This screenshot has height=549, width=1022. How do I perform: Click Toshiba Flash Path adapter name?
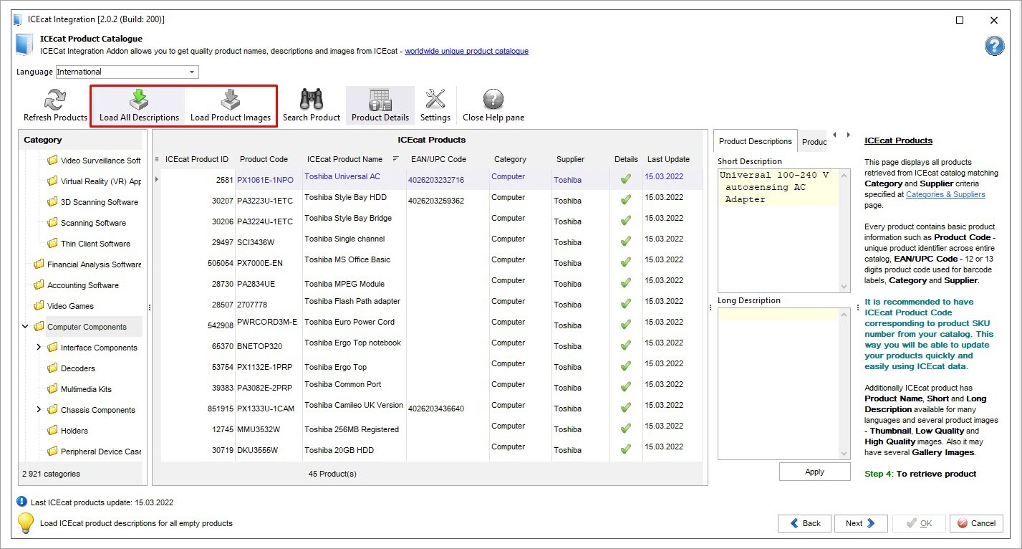click(352, 301)
